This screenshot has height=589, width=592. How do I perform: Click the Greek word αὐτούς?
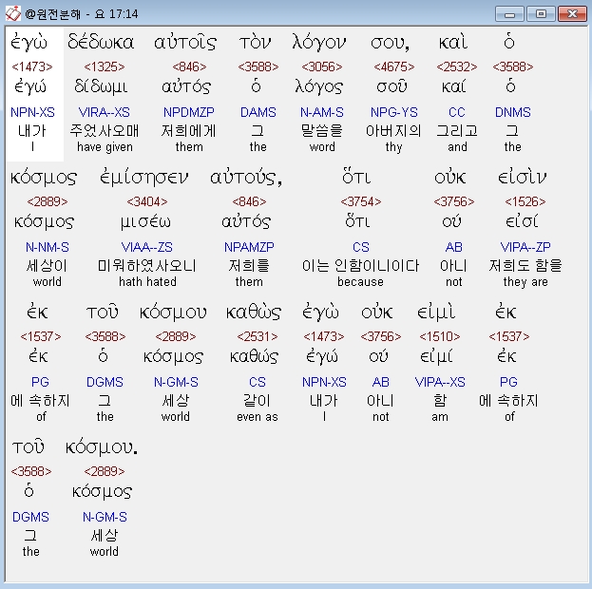[246, 178]
